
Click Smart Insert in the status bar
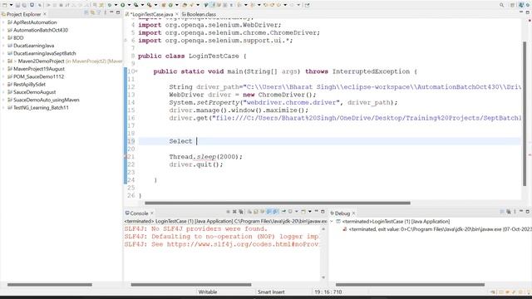[271, 292]
